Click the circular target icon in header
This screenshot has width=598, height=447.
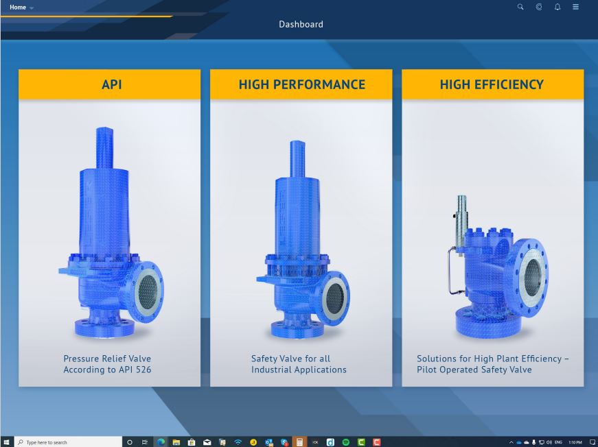pyautogui.click(x=539, y=7)
